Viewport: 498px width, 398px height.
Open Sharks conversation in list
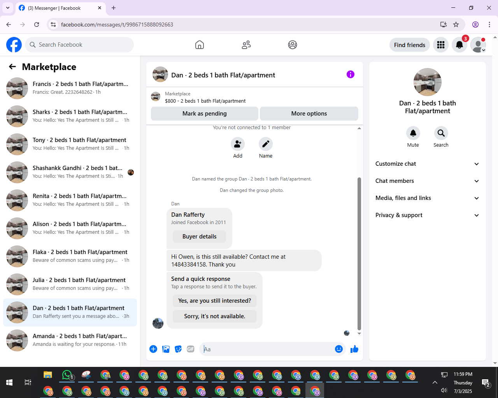[x=70, y=116]
